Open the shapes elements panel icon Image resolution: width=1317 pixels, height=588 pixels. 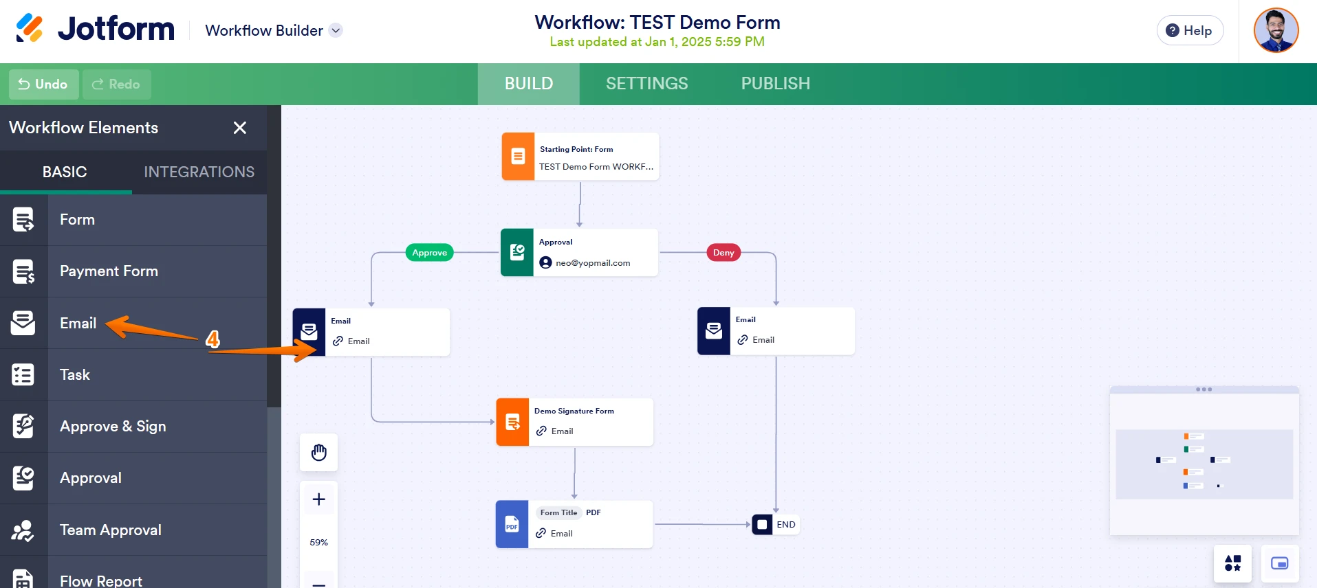point(1232,563)
